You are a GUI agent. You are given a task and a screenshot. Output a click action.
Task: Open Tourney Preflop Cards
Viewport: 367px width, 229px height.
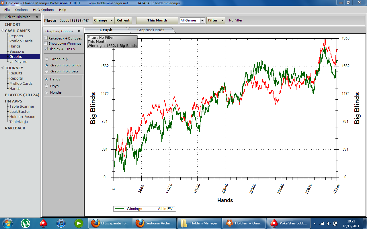pos(21,83)
